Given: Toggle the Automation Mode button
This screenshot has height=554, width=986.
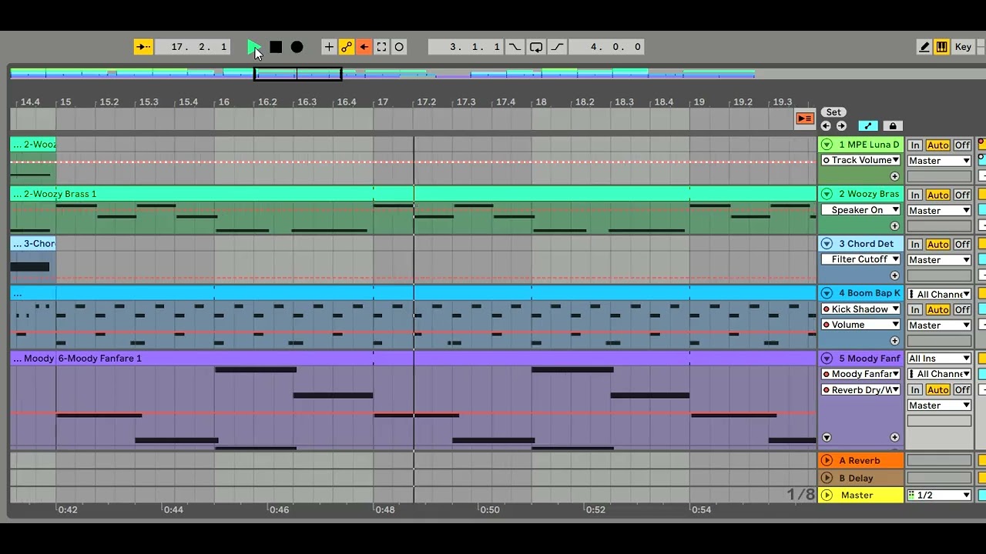Looking at the screenshot, I should [868, 126].
